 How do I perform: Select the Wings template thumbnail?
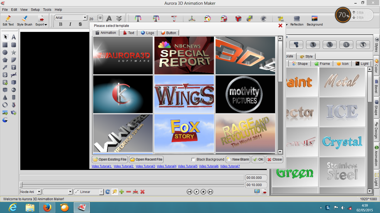point(184,94)
